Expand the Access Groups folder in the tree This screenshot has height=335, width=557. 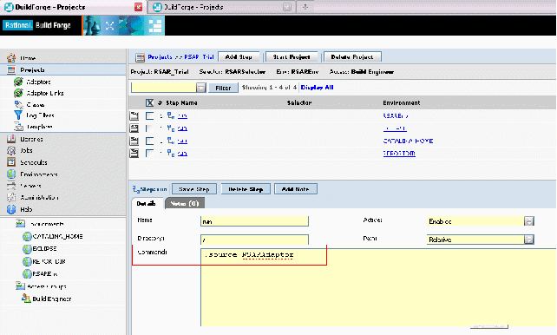[x=20, y=286]
